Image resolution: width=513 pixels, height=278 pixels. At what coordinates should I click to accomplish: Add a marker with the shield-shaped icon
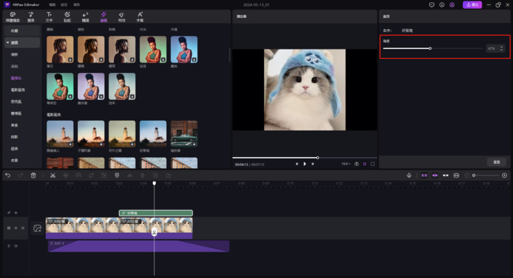117,176
